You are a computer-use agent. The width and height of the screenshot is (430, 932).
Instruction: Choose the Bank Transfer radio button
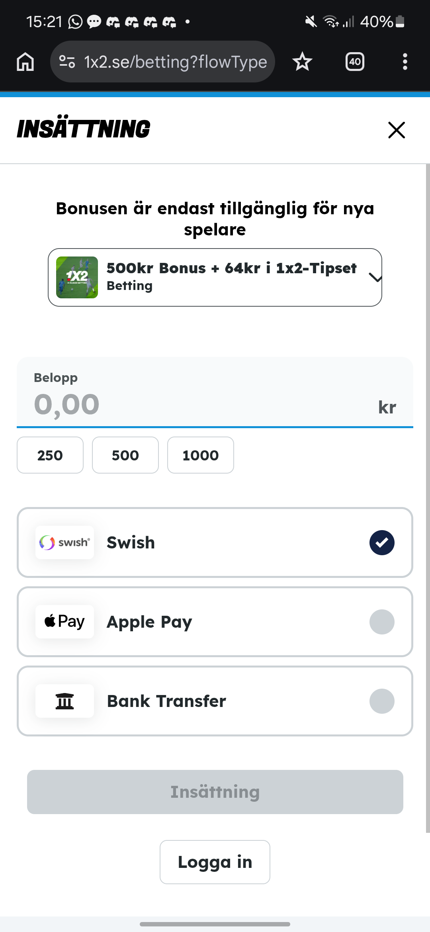(382, 701)
